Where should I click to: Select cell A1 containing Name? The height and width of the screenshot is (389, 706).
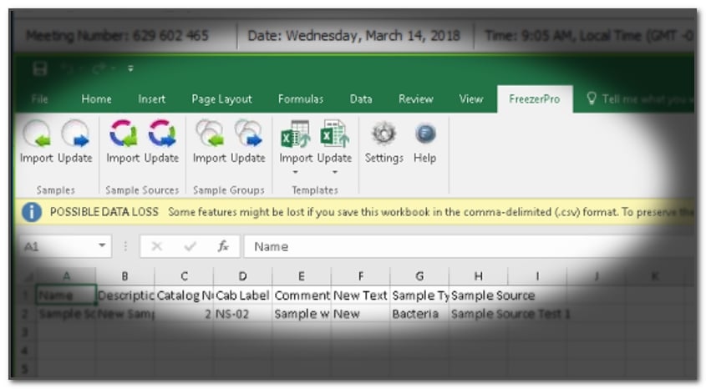(66, 295)
